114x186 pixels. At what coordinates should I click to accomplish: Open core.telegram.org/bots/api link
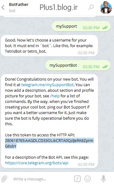coord(36,163)
